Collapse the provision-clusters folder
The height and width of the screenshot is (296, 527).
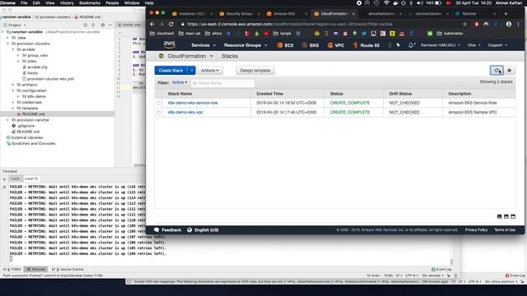[8, 44]
